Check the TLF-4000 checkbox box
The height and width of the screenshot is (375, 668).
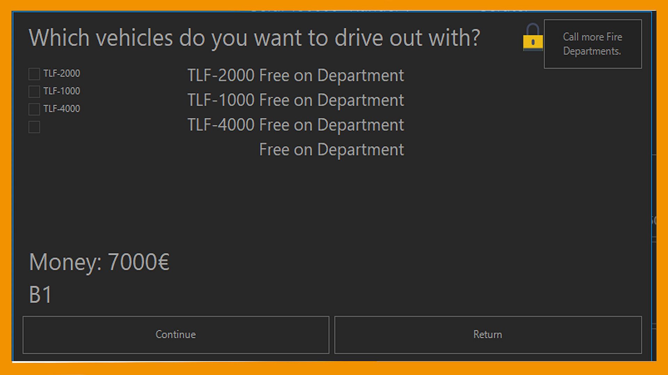click(x=34, y=109)
